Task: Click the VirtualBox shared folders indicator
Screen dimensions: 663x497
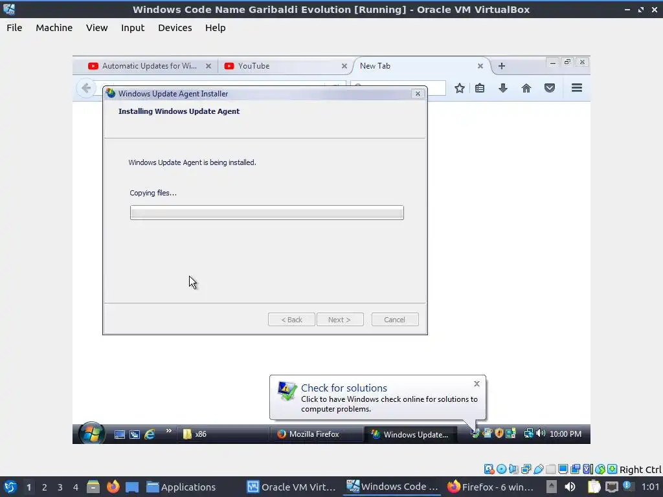Action: 550,469
